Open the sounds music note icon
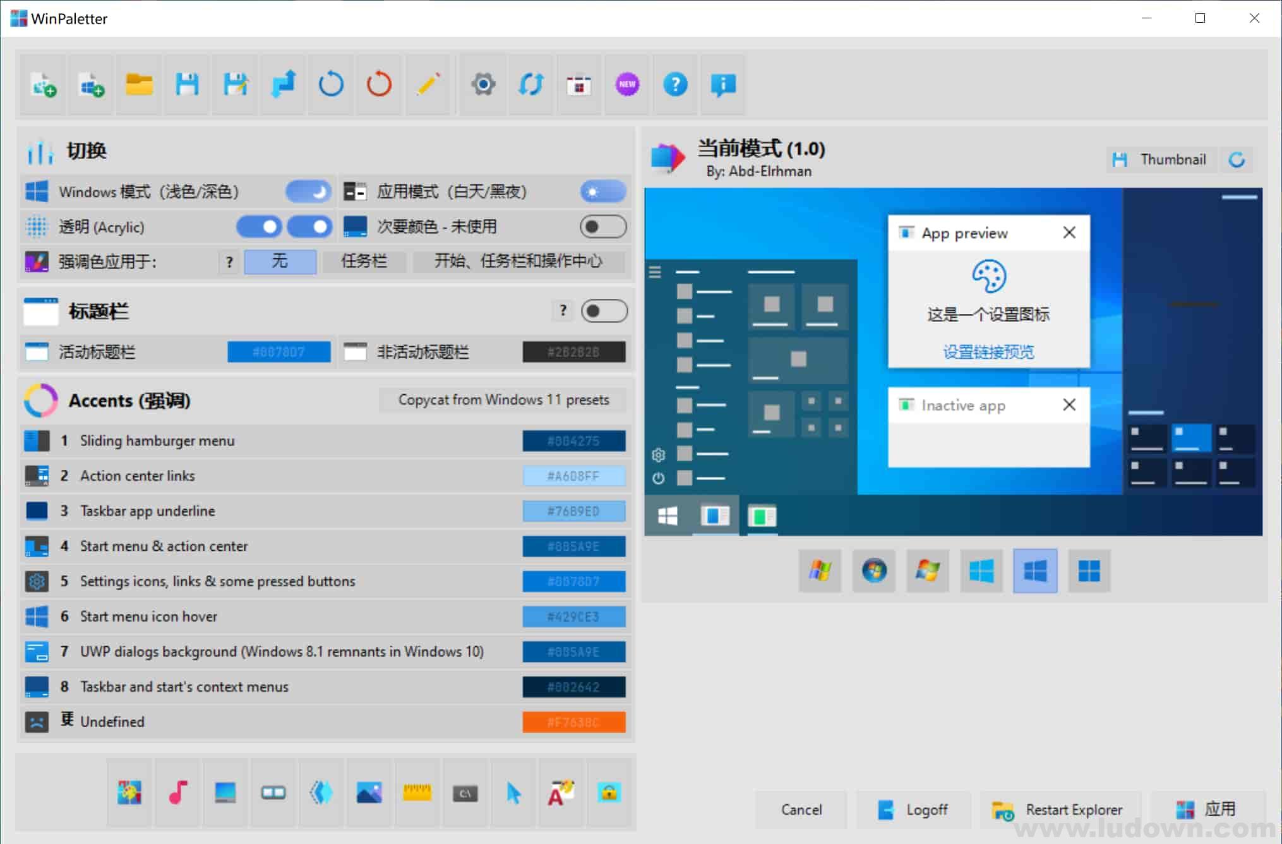Screen dimensions: 1282x844 coord(177,792)
